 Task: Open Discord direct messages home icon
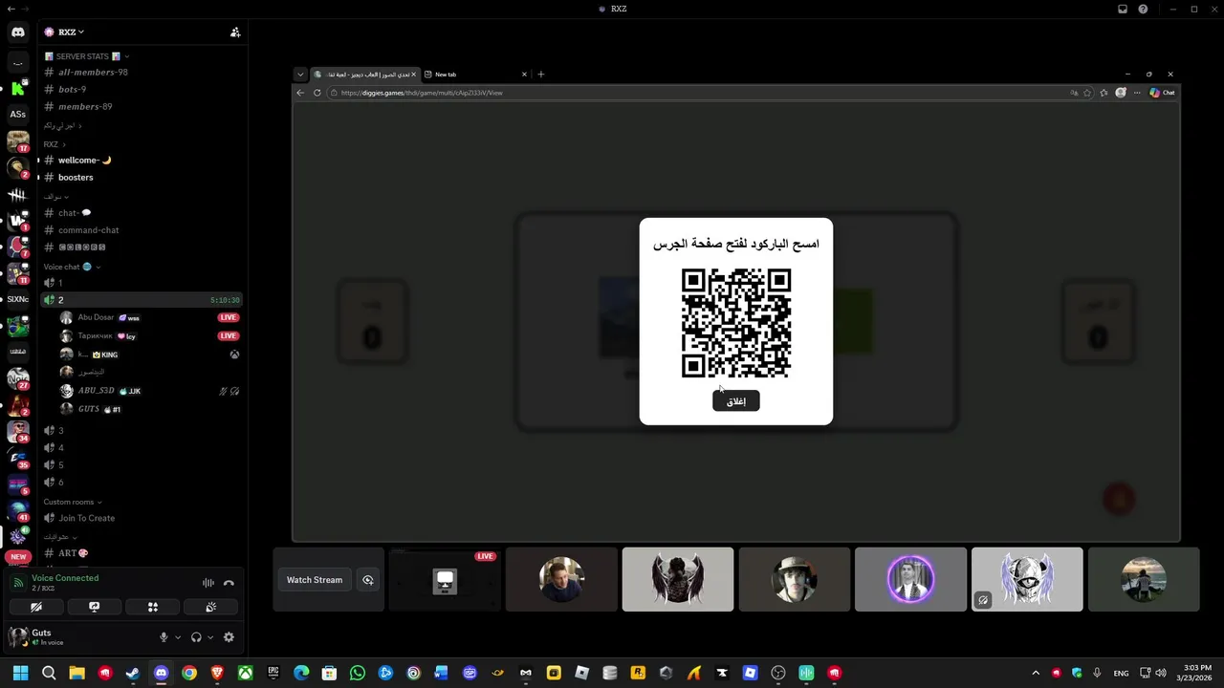pyautogui.click(x=17, y=32)
